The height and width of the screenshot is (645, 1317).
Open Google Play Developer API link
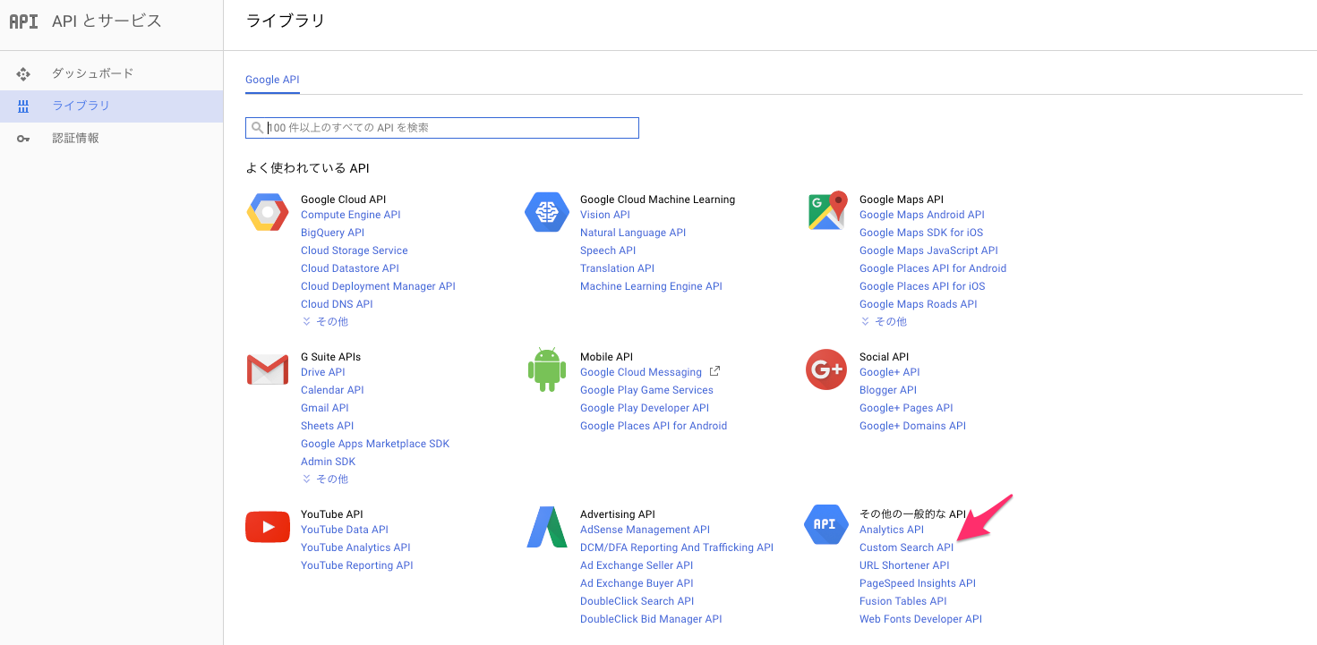pos(645,408)
